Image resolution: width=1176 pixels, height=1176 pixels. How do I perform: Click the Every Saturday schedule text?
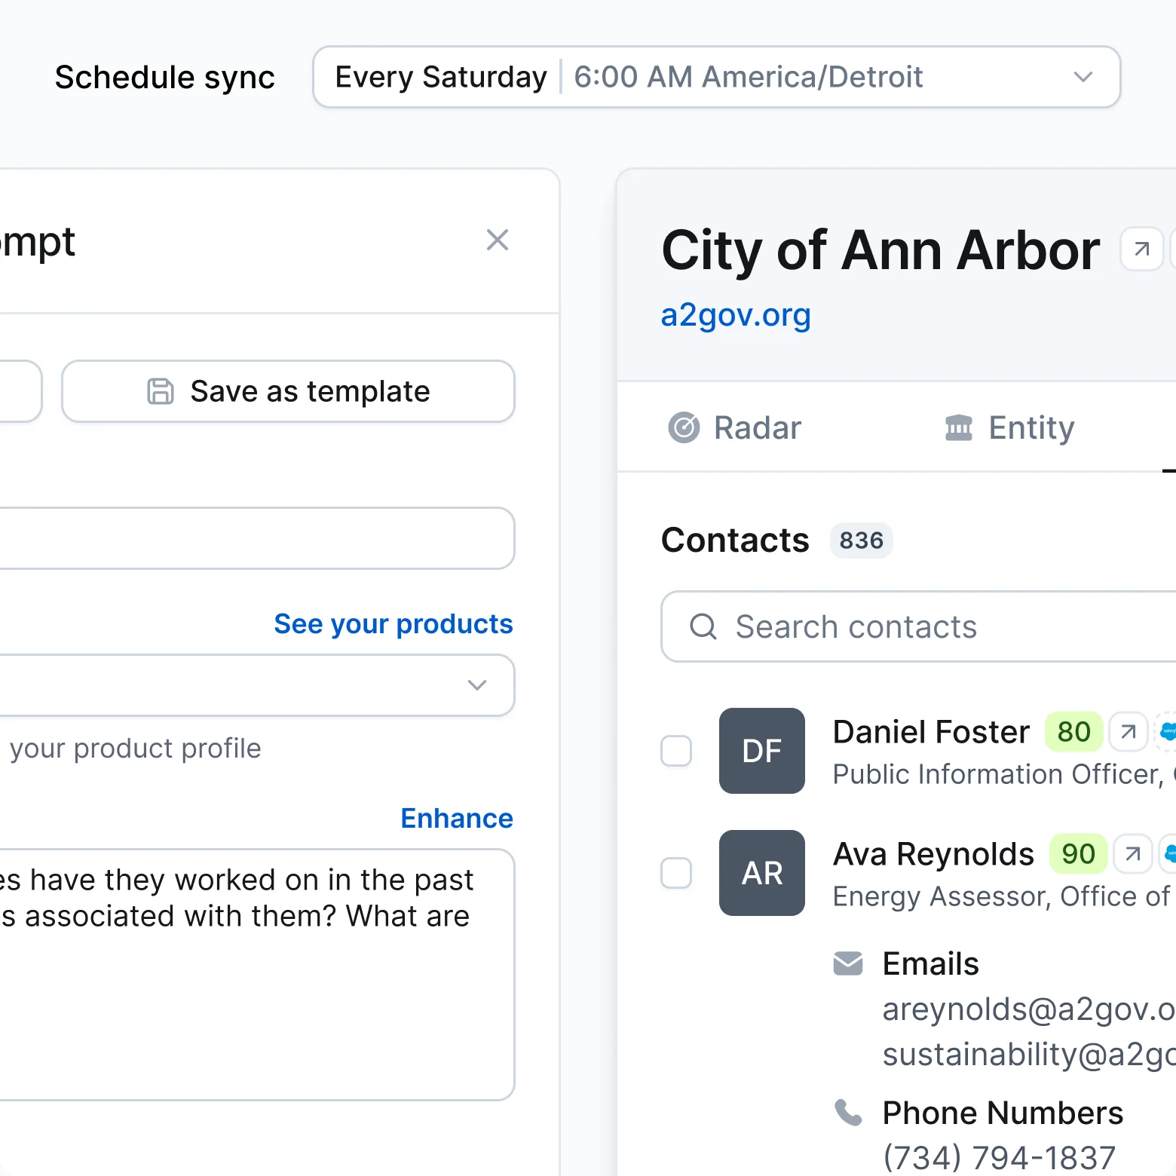[x=441, y=77]
